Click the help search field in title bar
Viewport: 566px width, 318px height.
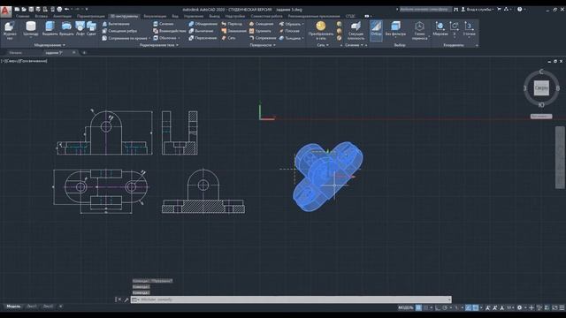(x=424, y=10)
